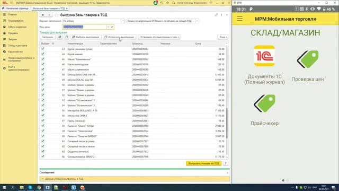Click the Заполнить button
Image resolution: width=339 pixels, height=191 pixels.
(x=48, y=37)
